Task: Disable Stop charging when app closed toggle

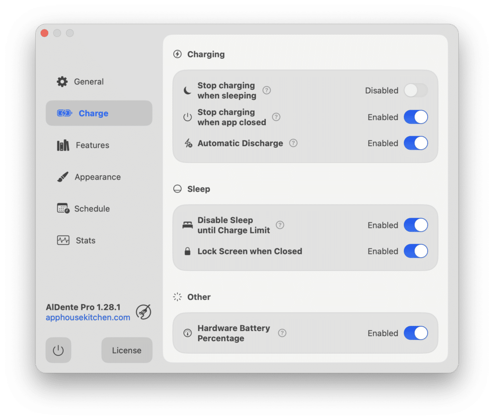Action: click(415, 117)
